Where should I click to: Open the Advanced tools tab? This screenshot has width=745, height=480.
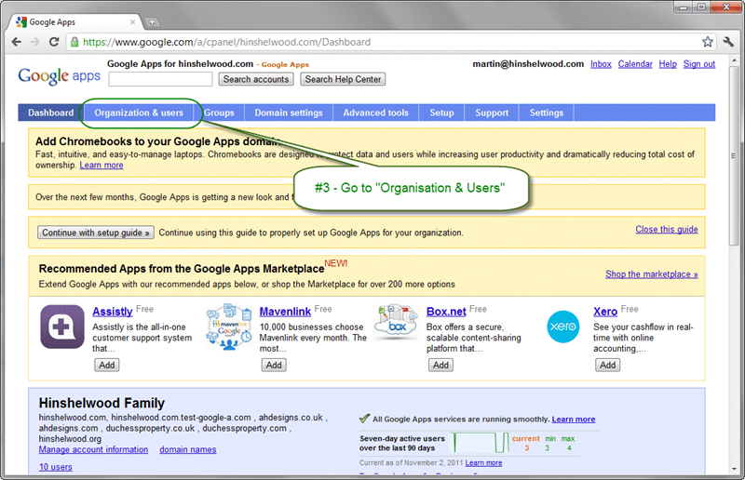tap(376, 113)
